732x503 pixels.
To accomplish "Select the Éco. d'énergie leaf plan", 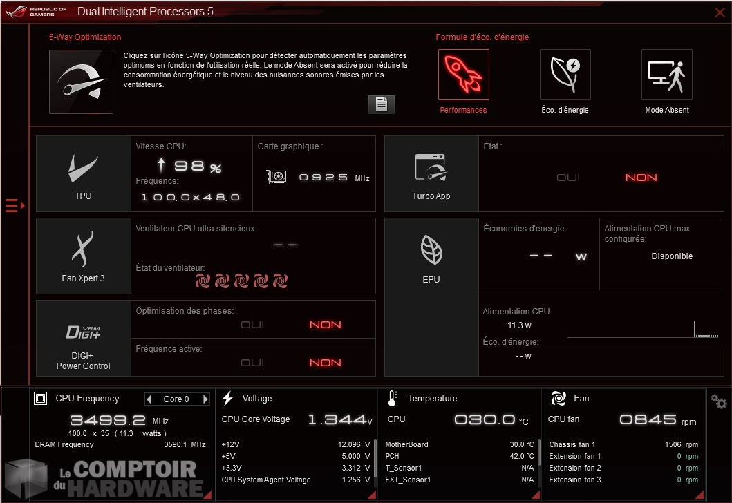I will pos(565,75).
